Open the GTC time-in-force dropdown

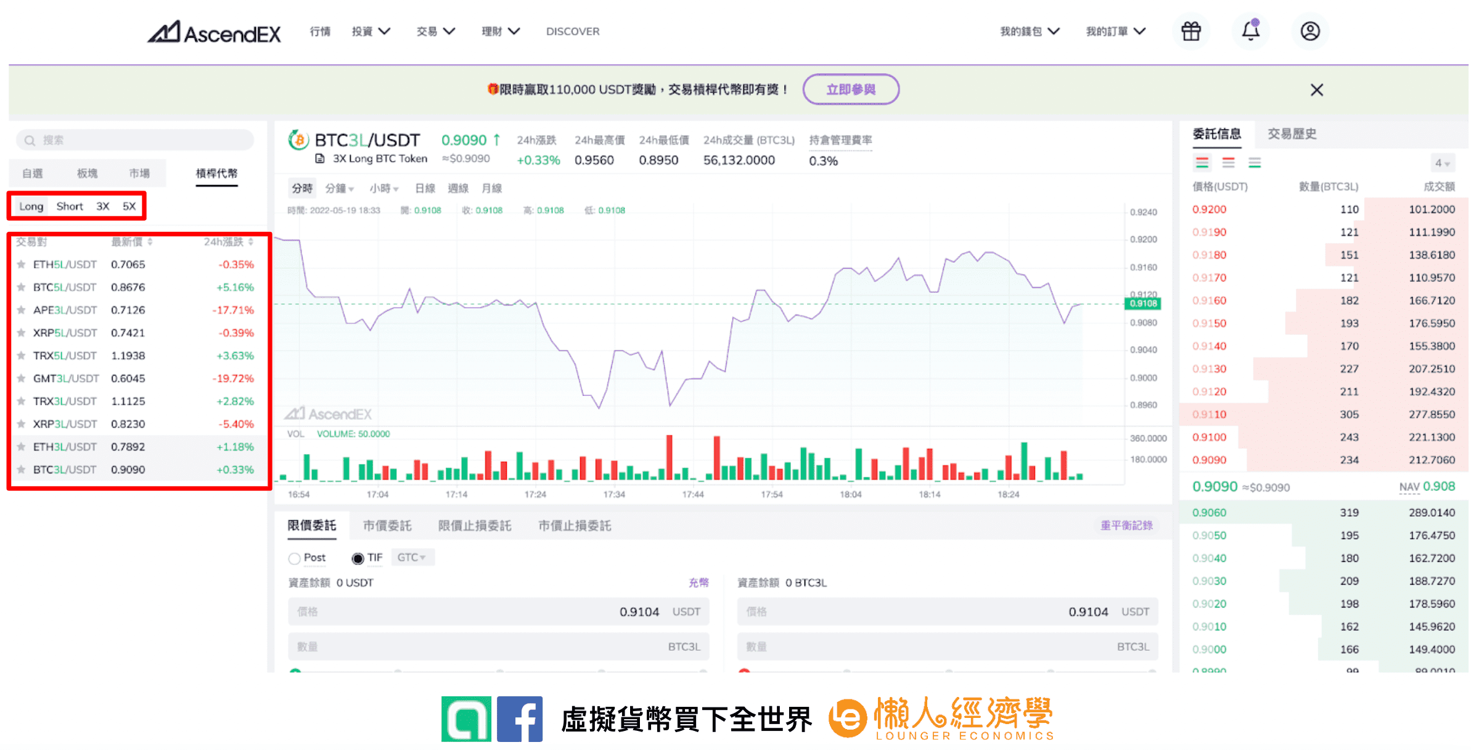tap(412, 558)
